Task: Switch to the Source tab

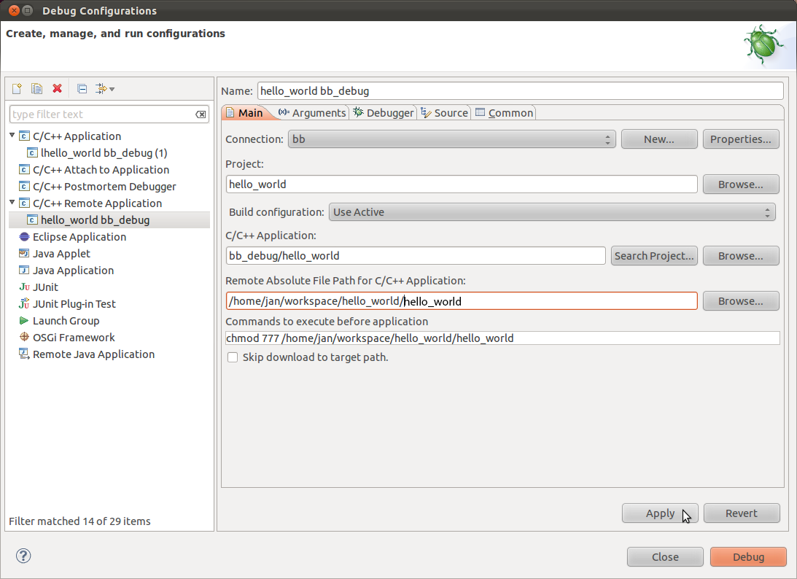Action: [x=444, y=112]
